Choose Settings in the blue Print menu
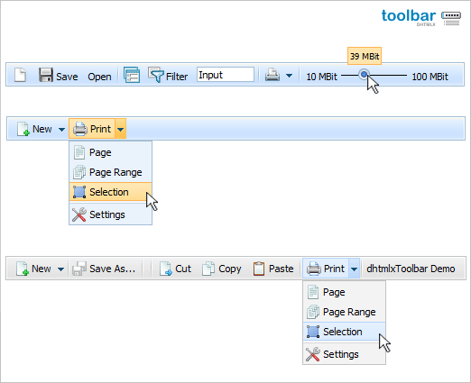This screenshot has height=383, width=471. coord(110,214)
